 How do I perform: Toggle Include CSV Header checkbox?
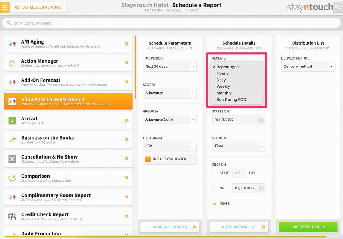(148, 159)
